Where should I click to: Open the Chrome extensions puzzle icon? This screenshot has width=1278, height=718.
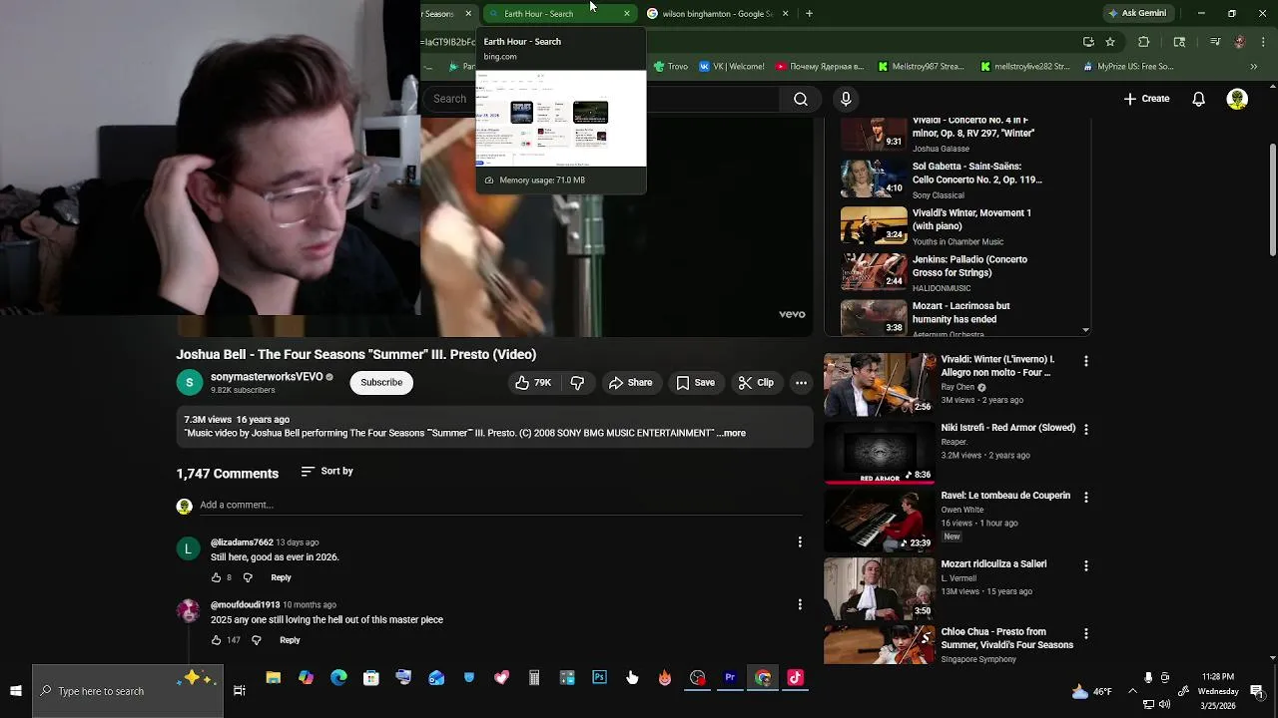pos(1144,42)
